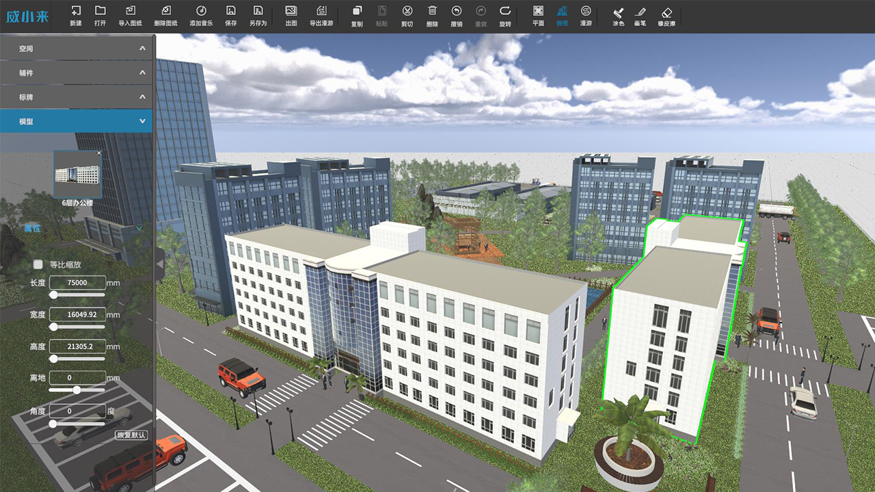Select the 橡皮擦 eraser tool
The height and width of the screenshot is (492, 875).
(667, 16)
